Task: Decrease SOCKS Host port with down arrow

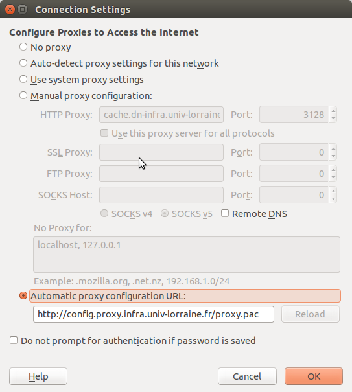Action: (333, 199)
